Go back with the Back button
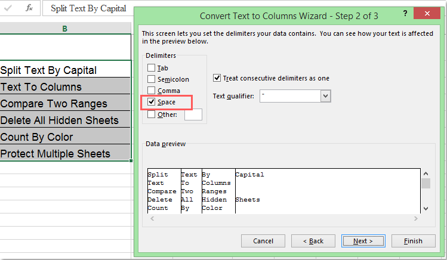Viewport: 447px width, 260px height. pos(313,241)
